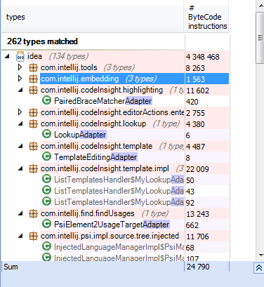Click the 662 instructions value

[192, 225]
